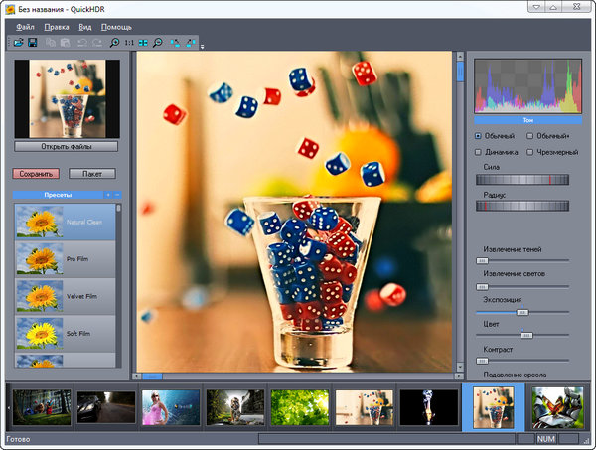The height and width of the screenshot is (450, 596).
Task: Click the zoom out magnifier icon
Action: tap(157, 43)
